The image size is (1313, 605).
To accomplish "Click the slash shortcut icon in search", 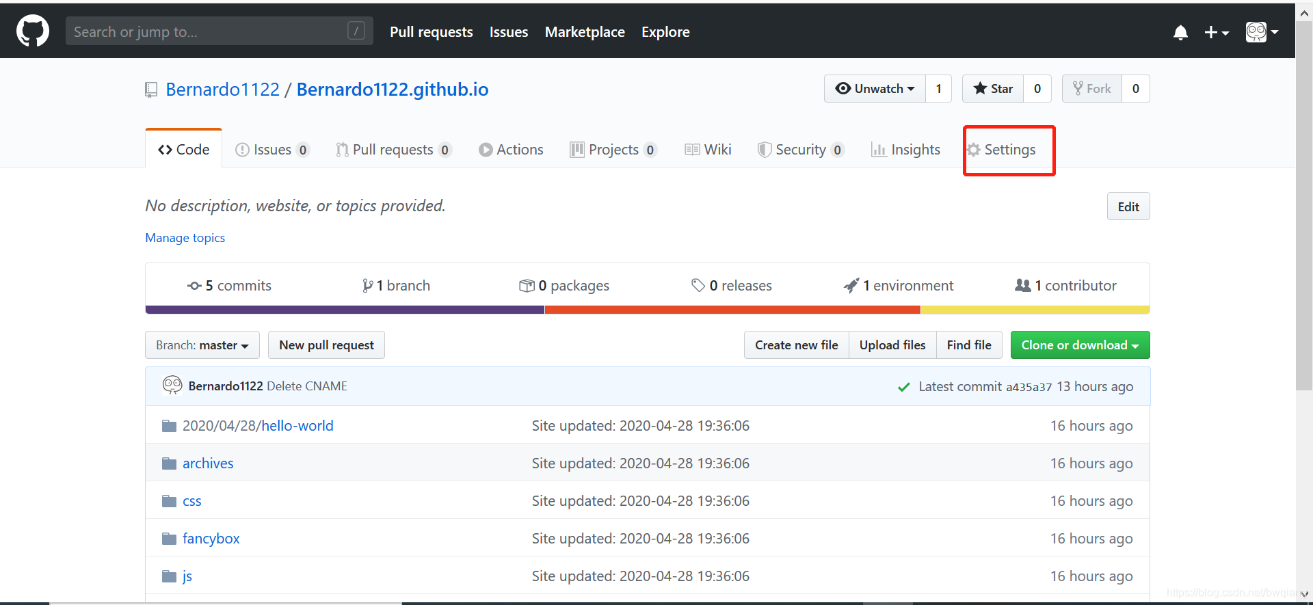I will [356, 31].
